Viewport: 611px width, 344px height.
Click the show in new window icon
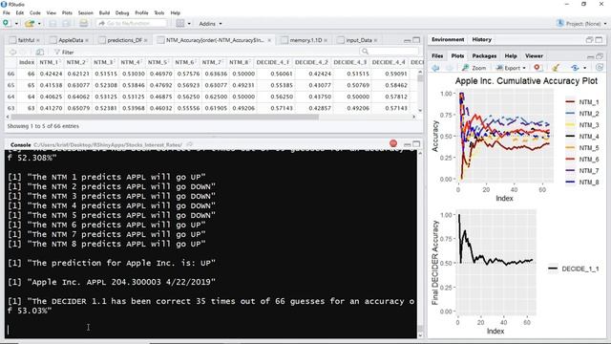39,52
